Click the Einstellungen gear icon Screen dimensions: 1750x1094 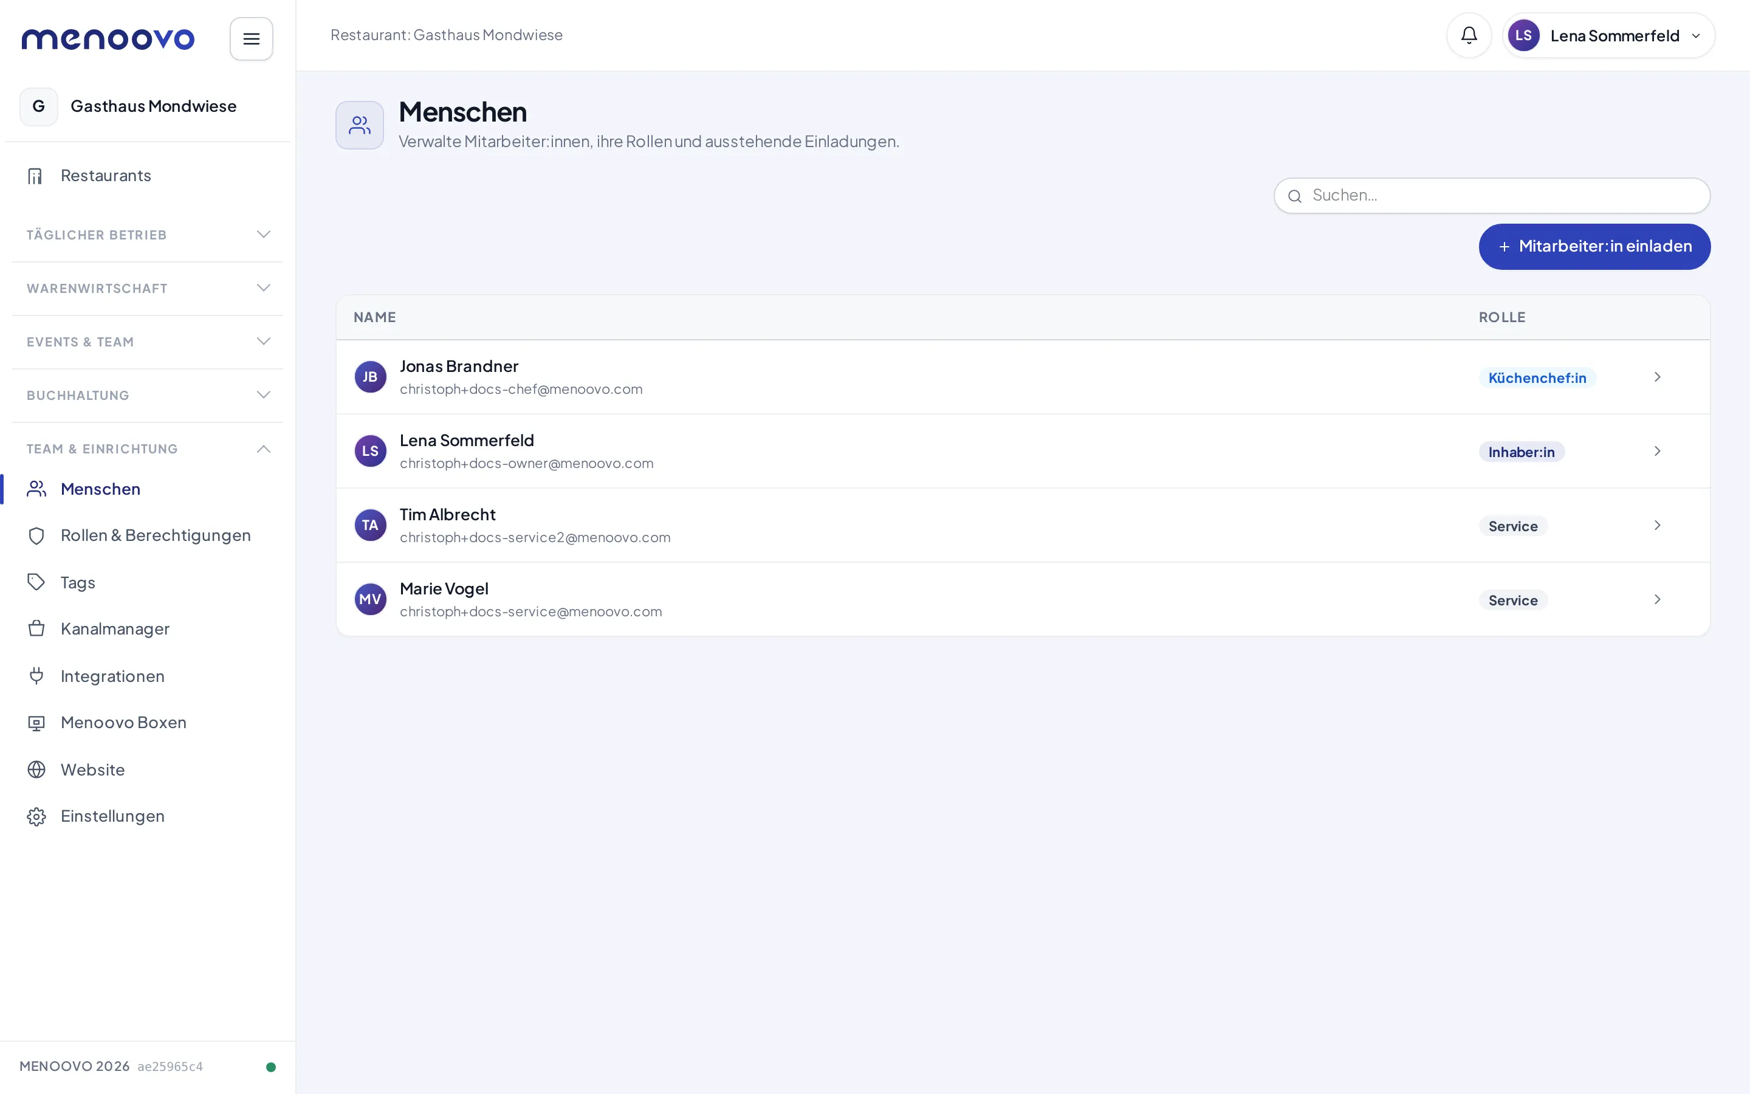36,816
